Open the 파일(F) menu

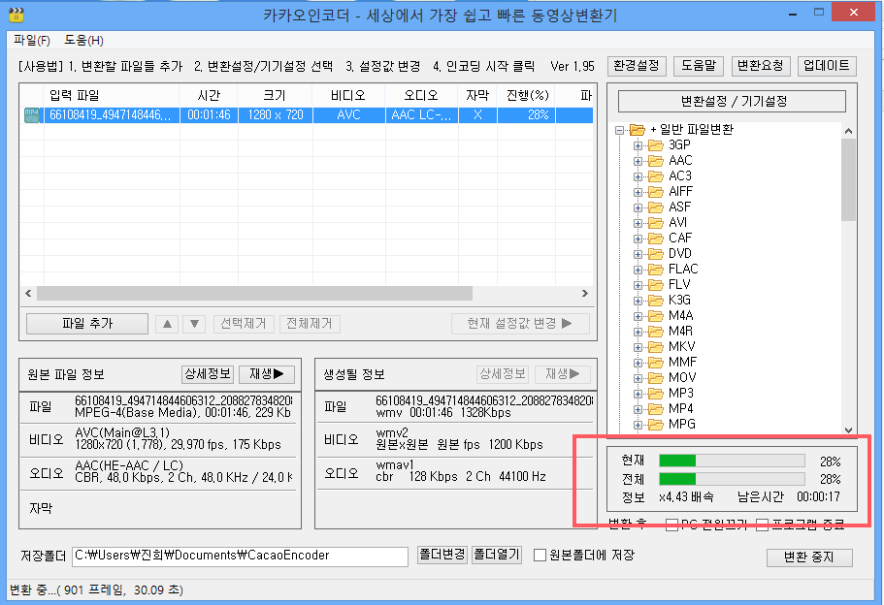pyautogui.click(x=32, y=41)
